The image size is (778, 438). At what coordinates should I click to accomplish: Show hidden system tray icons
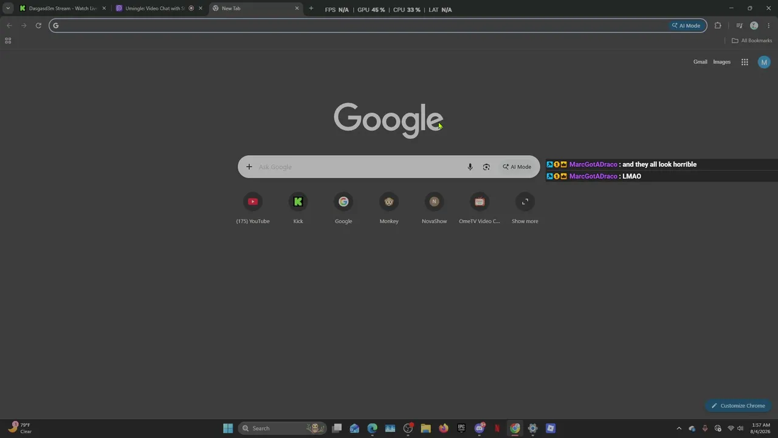coord(679,428)
